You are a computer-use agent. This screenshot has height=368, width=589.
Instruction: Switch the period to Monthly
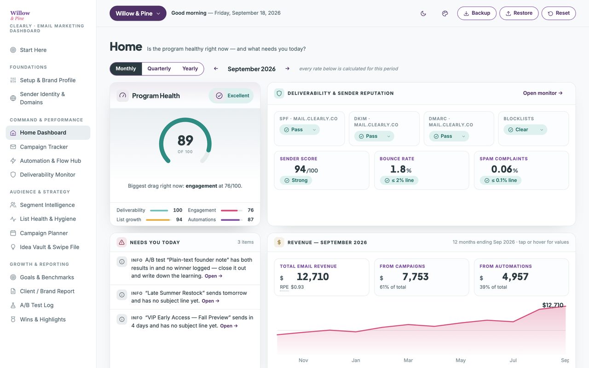pyautogui.click(x=126, y=69)
